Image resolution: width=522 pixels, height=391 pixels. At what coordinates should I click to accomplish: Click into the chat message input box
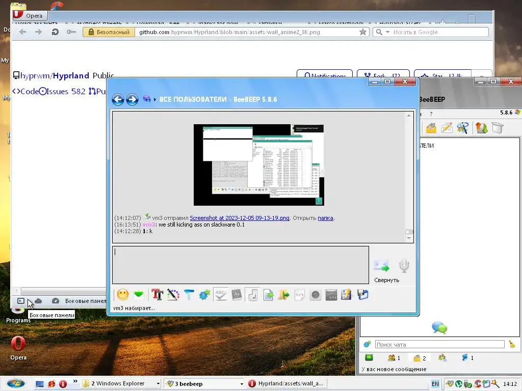tap(241, 265)
